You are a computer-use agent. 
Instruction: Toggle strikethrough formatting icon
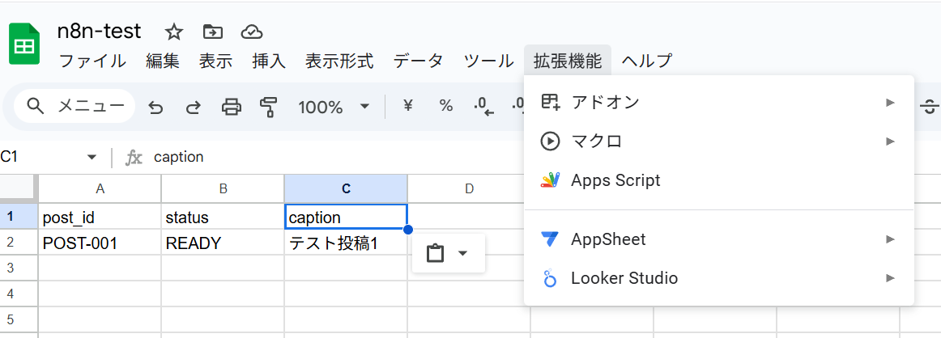click(929, 108)
